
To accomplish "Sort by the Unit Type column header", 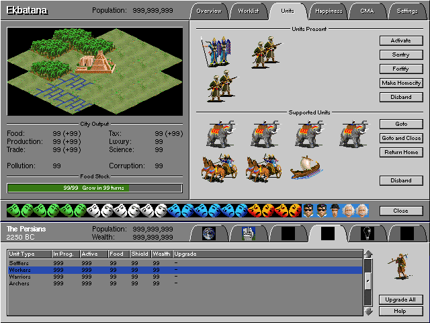I will tap(30, 254).
